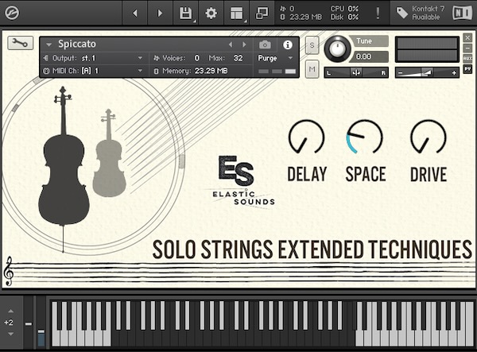Click the Tune value field showing 0.00
The image size is (477, 352).
[364, 56]
